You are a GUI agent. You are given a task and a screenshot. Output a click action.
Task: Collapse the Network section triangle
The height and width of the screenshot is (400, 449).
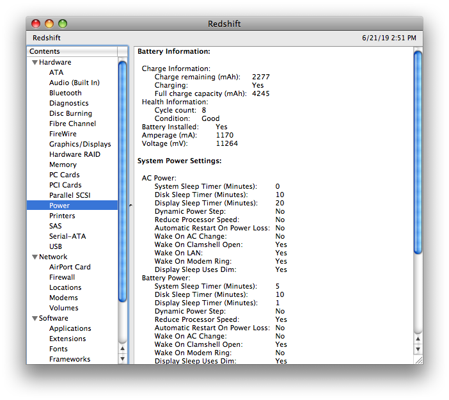(x=35, y=257)
